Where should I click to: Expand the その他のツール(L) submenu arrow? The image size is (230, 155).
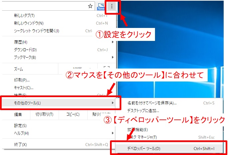(x=113, y=103)
